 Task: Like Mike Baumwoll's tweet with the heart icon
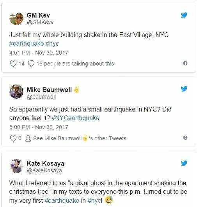13,138
